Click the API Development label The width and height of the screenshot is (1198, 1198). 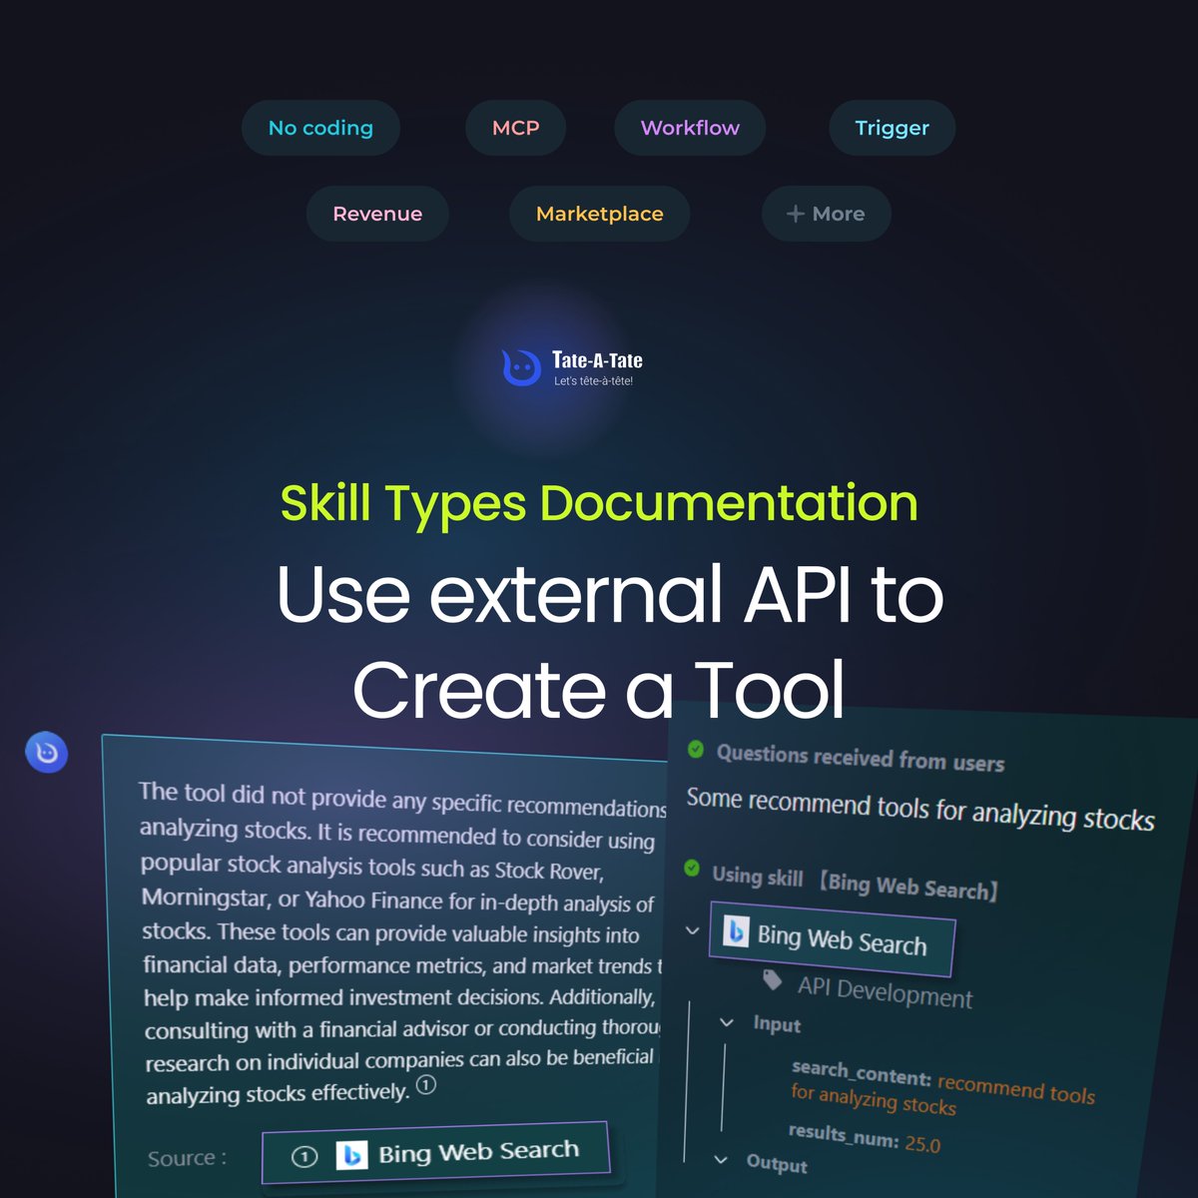tap(885, 992)
